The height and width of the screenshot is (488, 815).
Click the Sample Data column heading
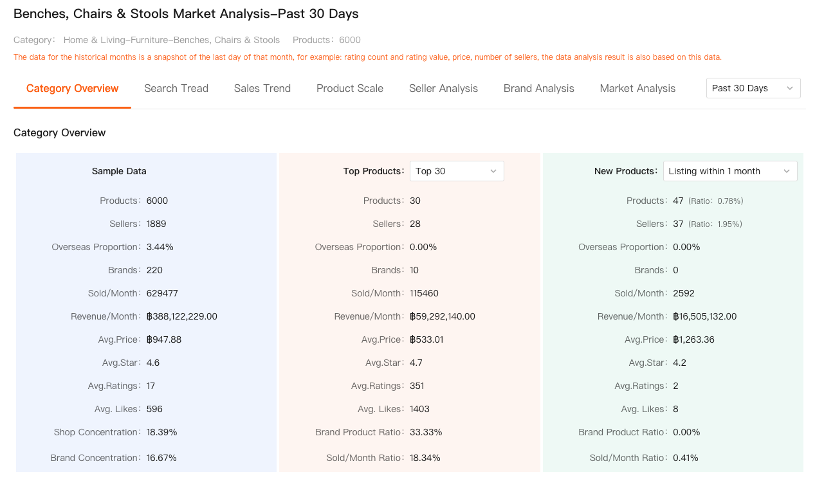119,171
